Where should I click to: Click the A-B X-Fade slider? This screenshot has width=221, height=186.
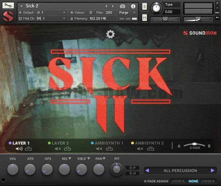[x=194, y=145]
